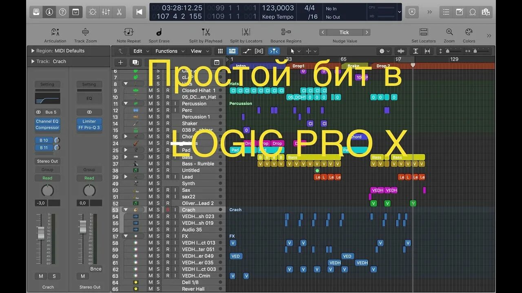This screenshot has width=522, height=293.
Task: Click the Track Zoom toolbar icon
Action: coord(85,32)
